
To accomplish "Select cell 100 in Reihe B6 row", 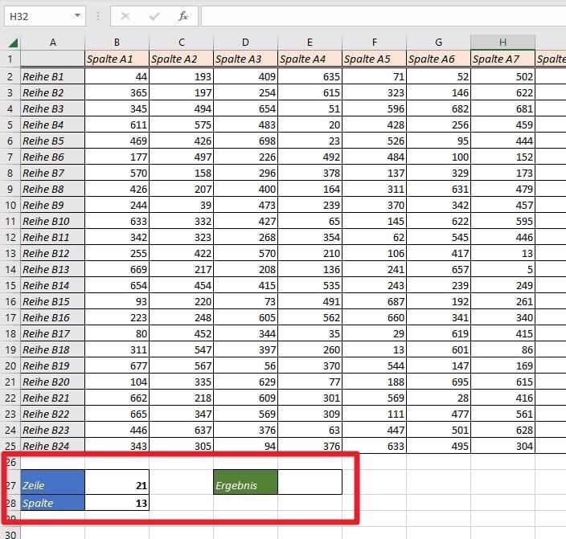I will (x=439, y=157).
